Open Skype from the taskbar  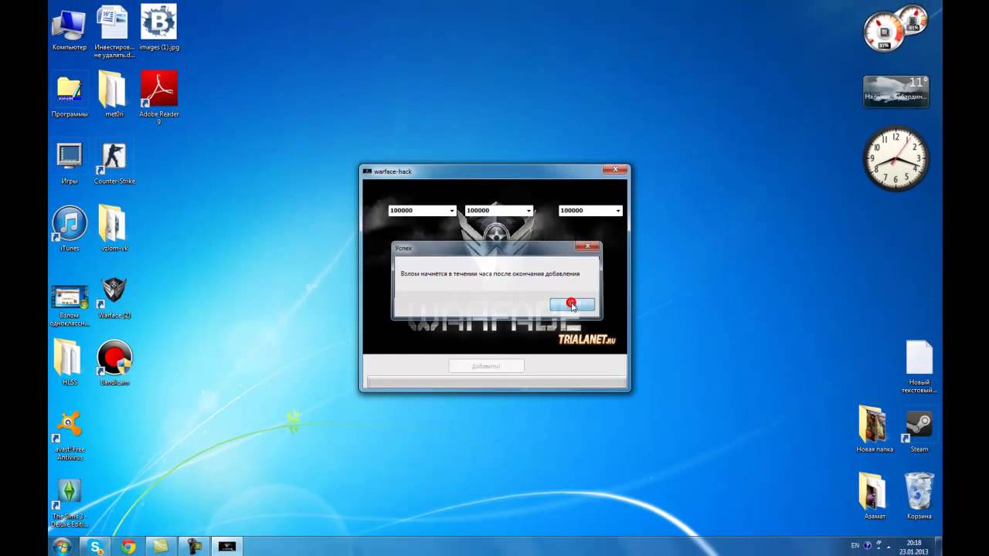click(x=96, y=547)
